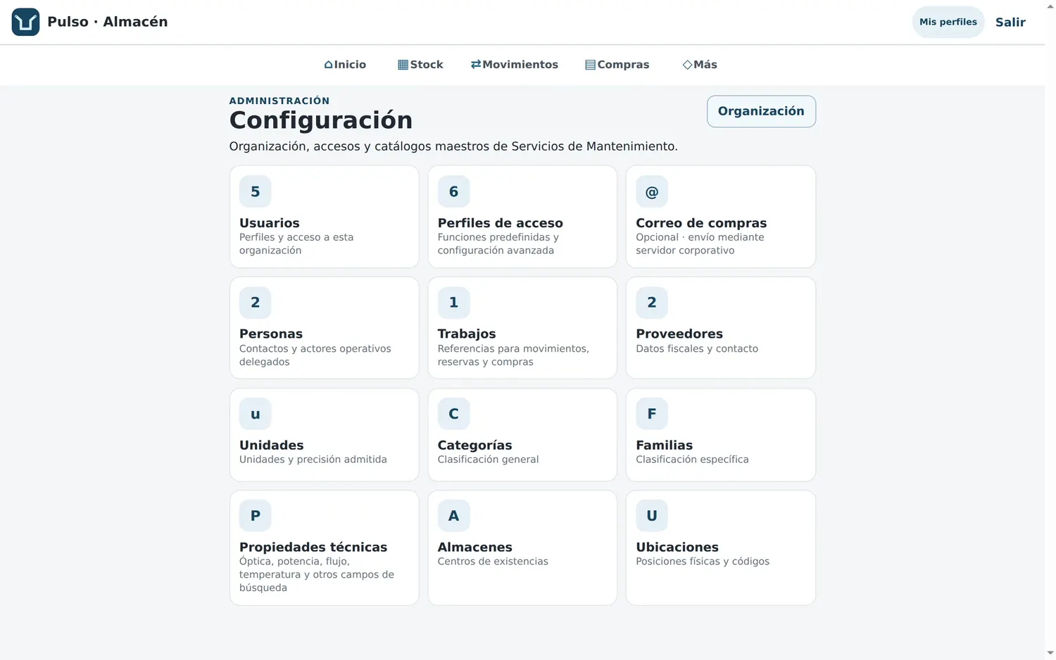
Task: Click the Pulso · Almacén brand title
Action: coord(108,22)
